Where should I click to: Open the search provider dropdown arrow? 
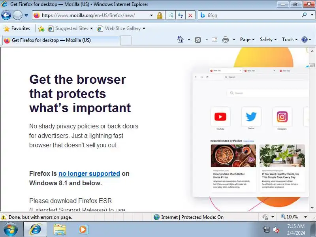click(312, 15)
